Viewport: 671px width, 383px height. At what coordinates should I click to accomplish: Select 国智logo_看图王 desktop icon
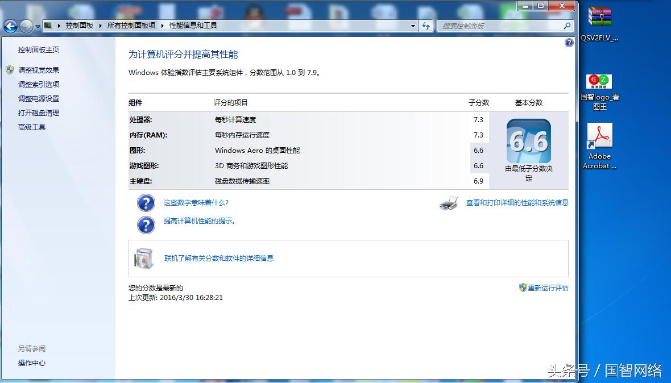(x=599, y=92)
